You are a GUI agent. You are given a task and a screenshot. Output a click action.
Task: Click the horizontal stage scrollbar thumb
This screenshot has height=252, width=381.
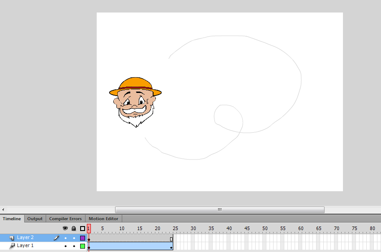[220, 210]
